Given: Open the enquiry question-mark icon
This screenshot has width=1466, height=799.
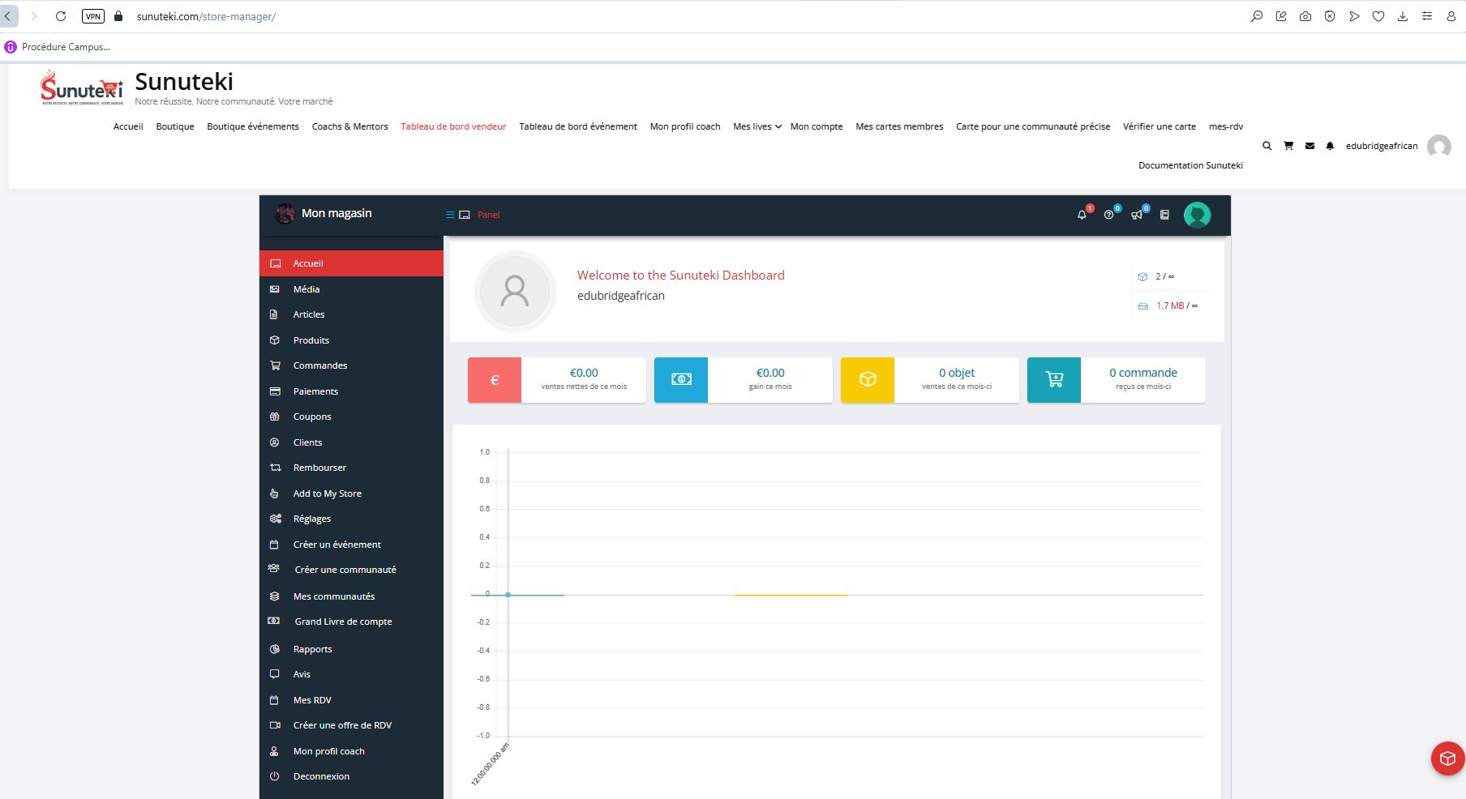Looking at the screenshot, I should pyautogui.click(x=1108, y=215).
